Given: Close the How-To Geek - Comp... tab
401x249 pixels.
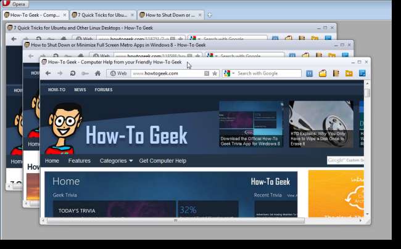Looking at the screenshot, I should click(x=65, y=15).
